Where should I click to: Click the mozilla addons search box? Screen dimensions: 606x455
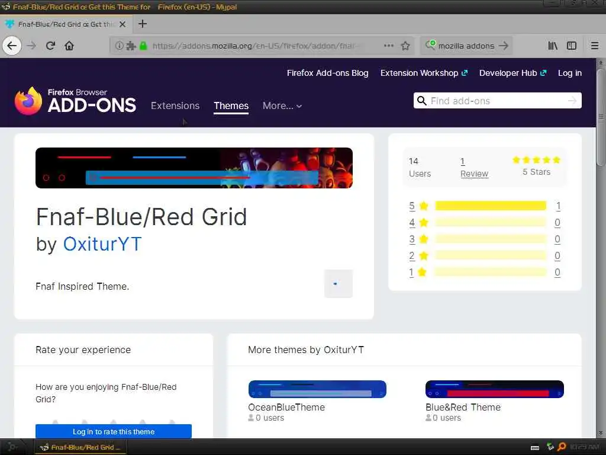(x=466, y=46)
